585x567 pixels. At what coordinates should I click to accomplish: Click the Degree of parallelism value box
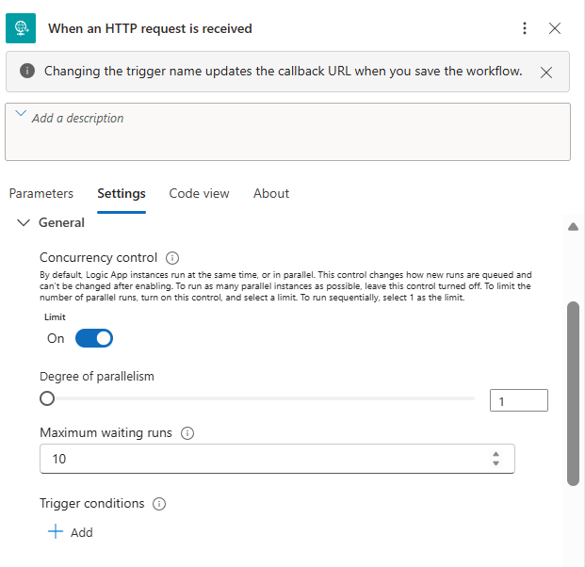[518, 401]
